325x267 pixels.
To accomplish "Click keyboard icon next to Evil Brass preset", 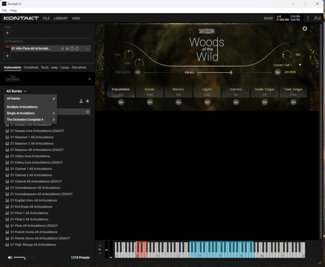I will 7,207.
